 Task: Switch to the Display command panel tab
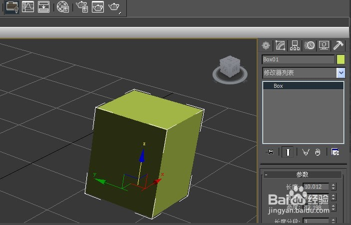(324, 45)
